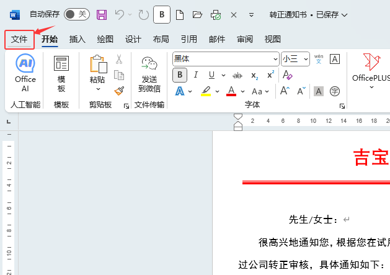390x275 pixels.
Task: Open underline style dropdown arrow
Action: click(223, 75)
